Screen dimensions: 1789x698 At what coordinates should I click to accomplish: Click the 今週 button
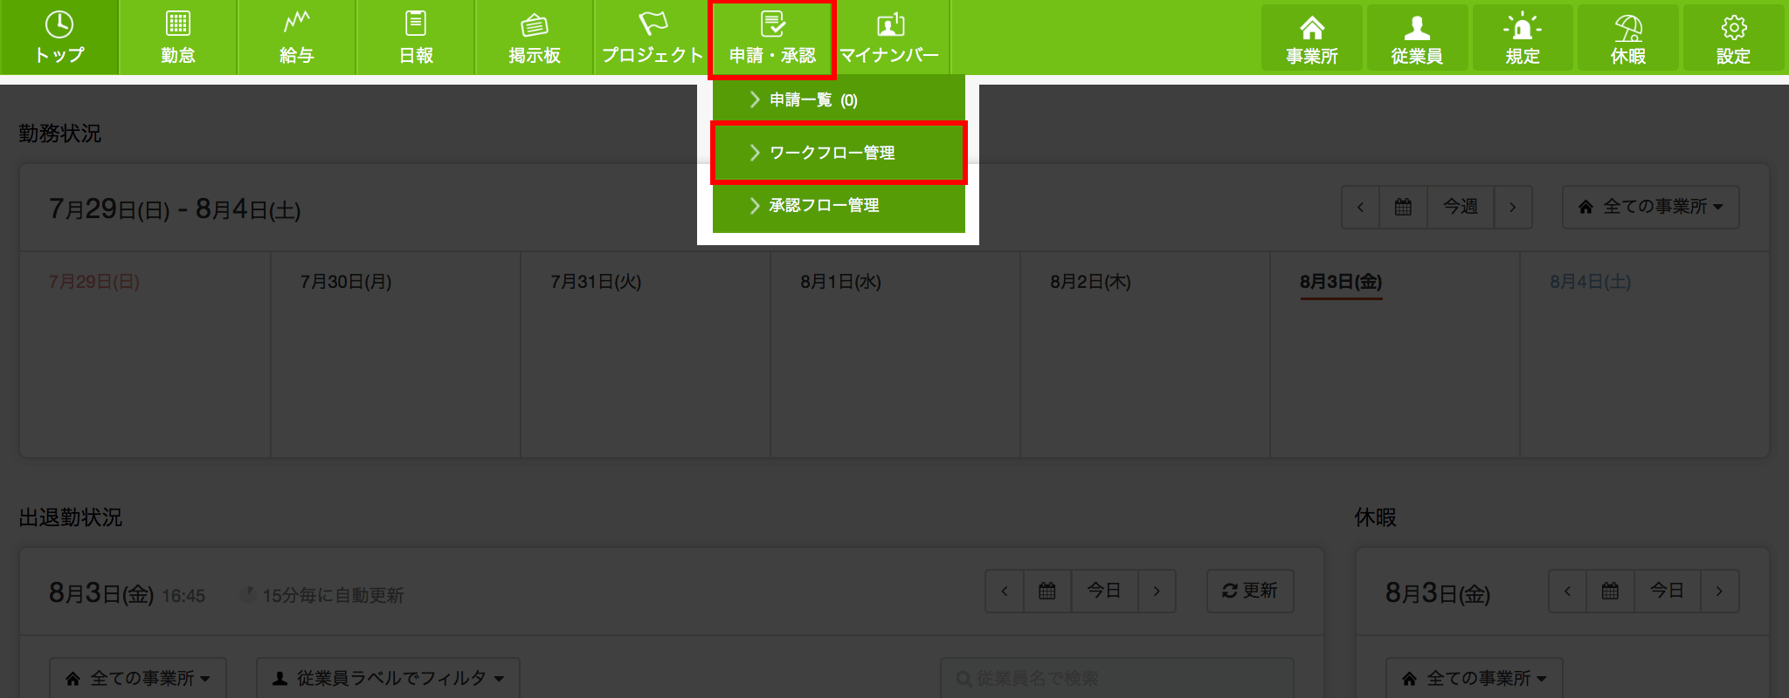click(x=1461, y=208)
